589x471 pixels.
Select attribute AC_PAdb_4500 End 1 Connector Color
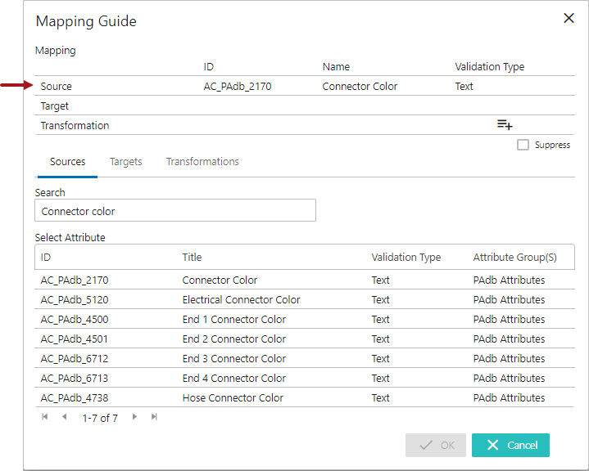[233, 320]
